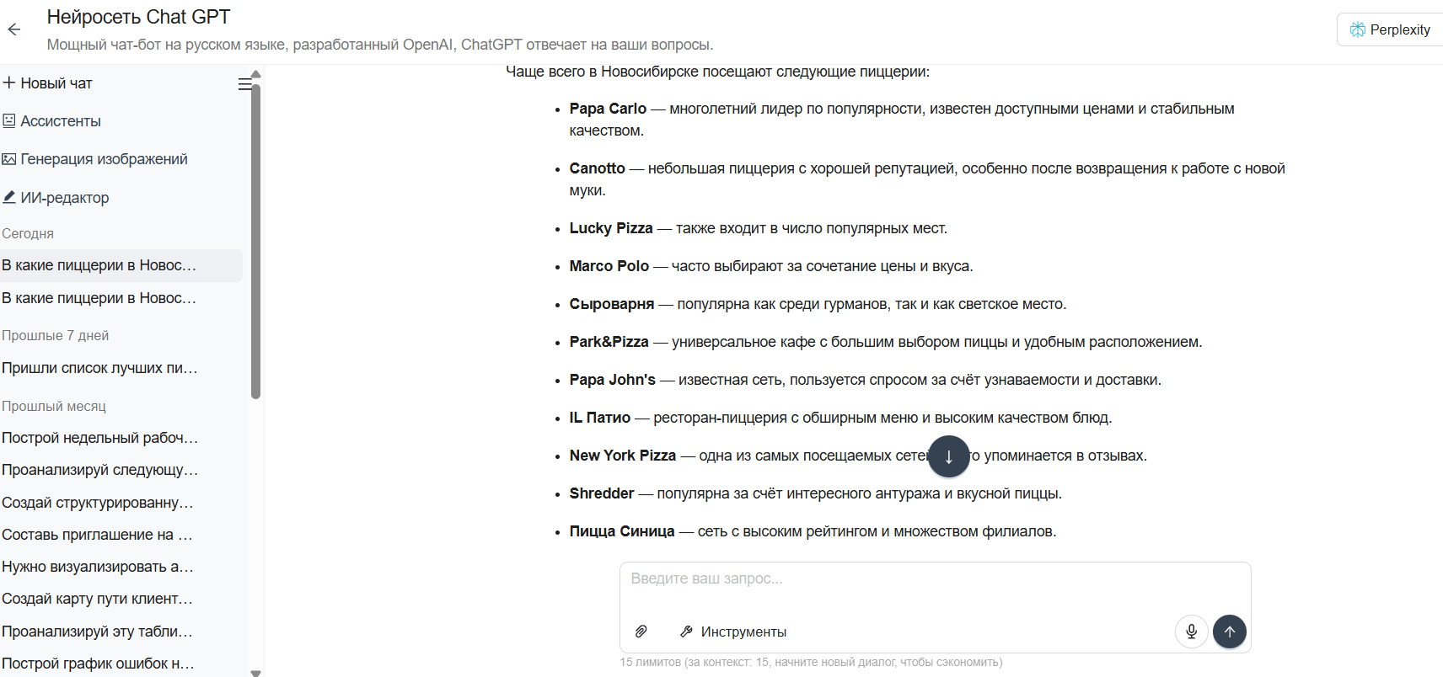Click the Ассистенты icon in the sidebar
Image resolution: width=1443 pixels, height=677 pixels.
[x=9, y=120]
